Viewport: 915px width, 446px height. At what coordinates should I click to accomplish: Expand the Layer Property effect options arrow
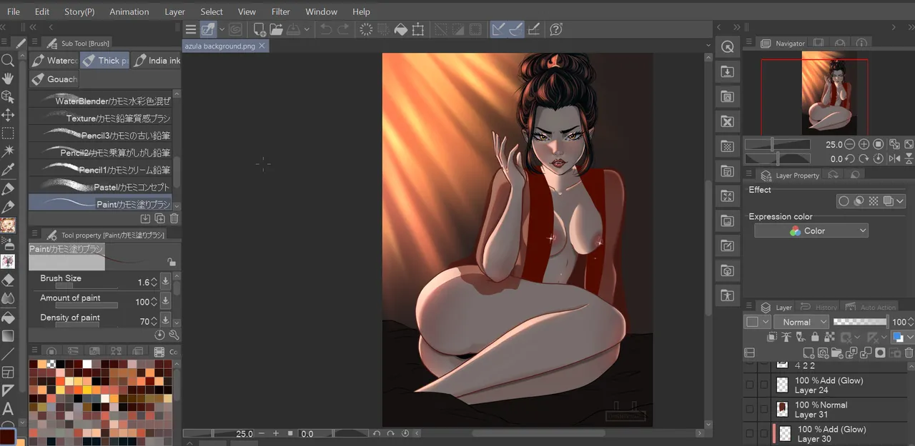[x=901, y=201]
